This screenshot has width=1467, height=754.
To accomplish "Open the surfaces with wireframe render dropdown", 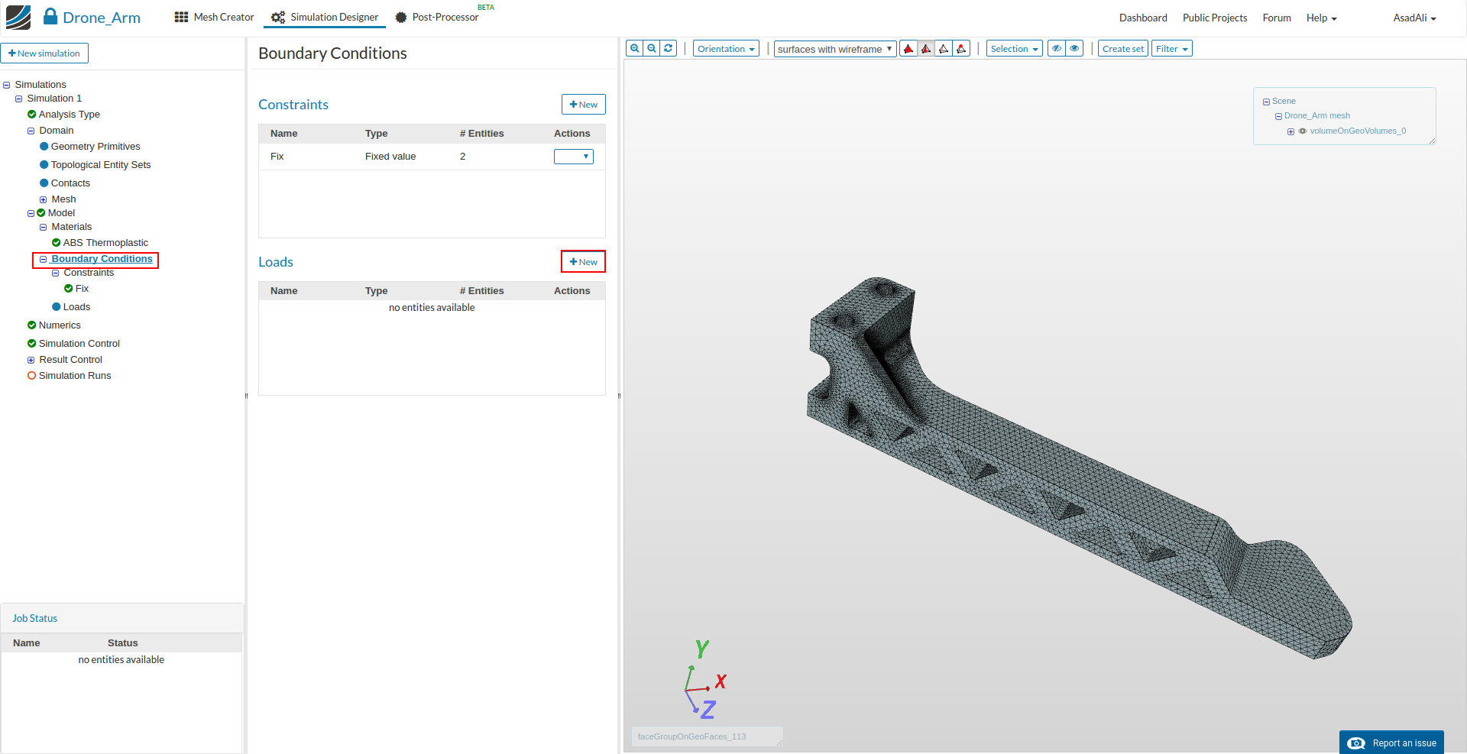I will coord(835,49).
